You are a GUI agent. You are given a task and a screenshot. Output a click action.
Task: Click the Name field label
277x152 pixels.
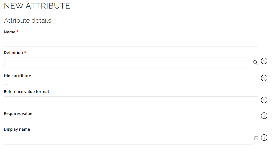pyautogui.click(x=10, y=32)
